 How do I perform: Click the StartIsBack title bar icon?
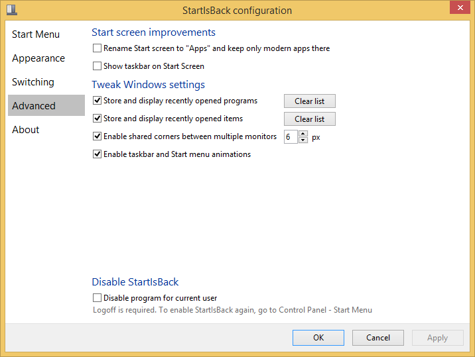(x=12, y=10)
